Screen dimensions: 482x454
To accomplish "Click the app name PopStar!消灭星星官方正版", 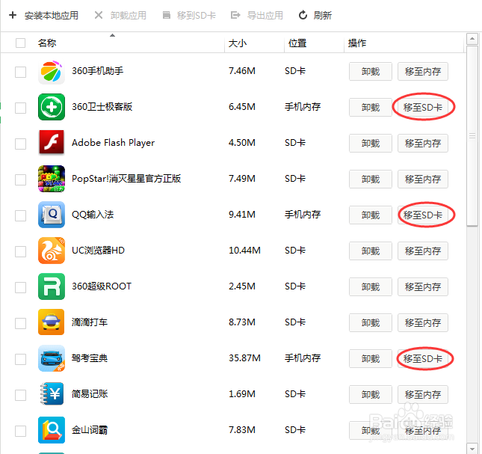I will tap(126, 179).
